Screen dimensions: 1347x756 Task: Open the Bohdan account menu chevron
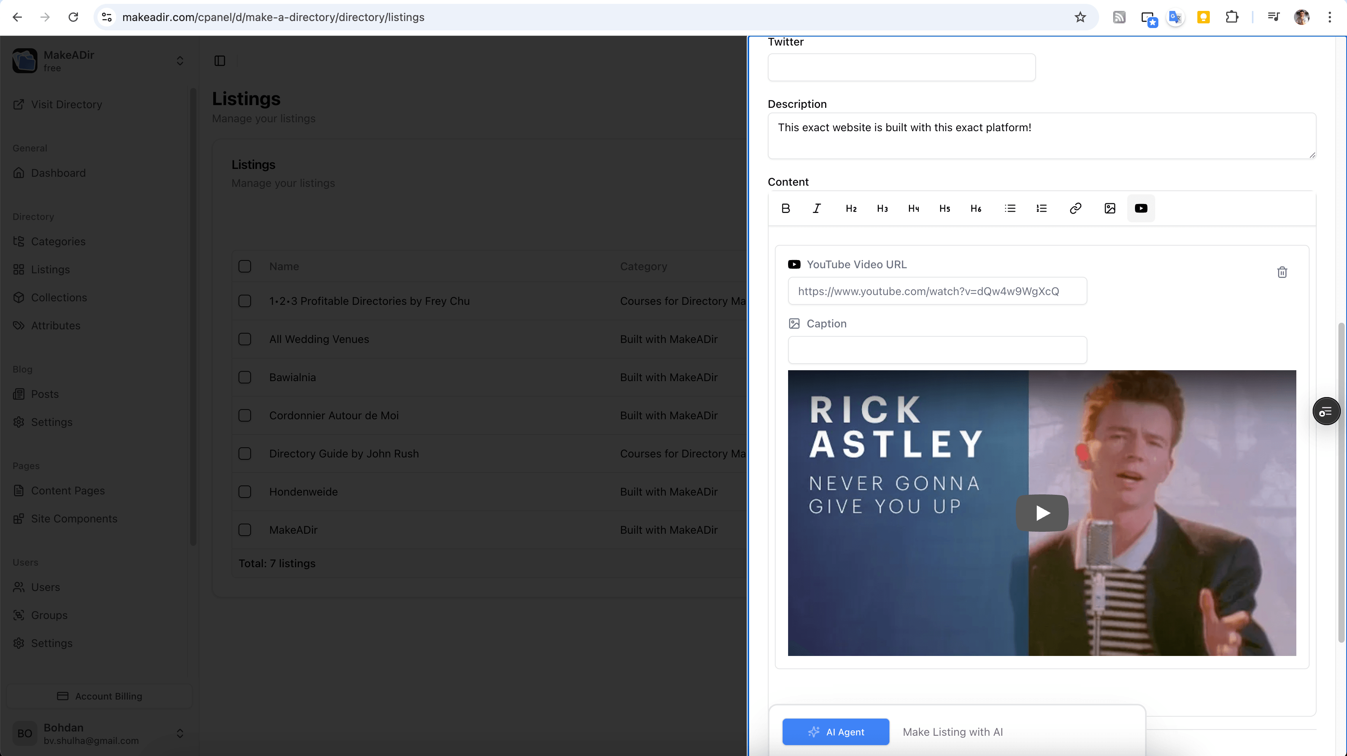(180, 733)
